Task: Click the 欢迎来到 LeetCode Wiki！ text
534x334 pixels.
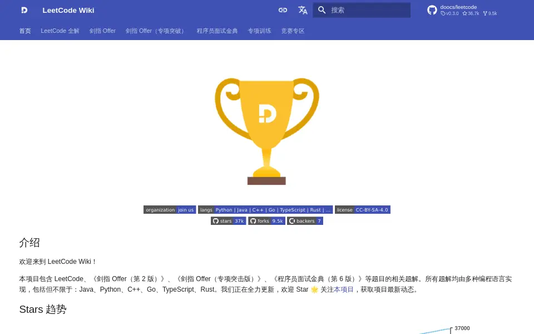Action: click(x=58, y=262)
